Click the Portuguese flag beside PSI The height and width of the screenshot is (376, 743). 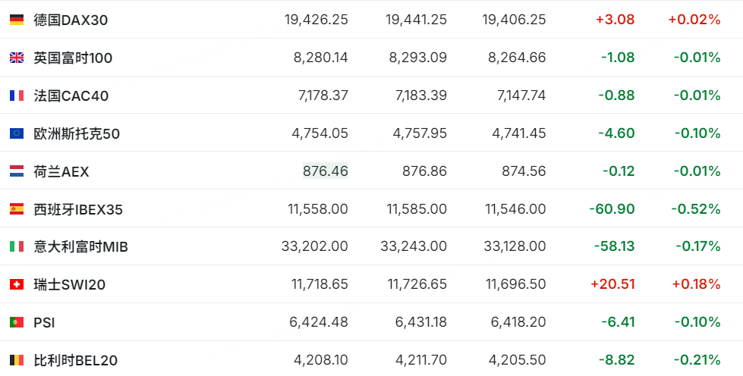click(17, 322)
